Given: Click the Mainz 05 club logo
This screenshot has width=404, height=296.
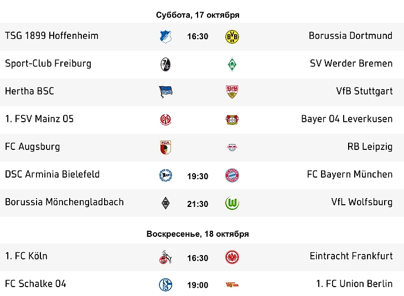Looking at the screenshot, I should (x=165, y=120).
